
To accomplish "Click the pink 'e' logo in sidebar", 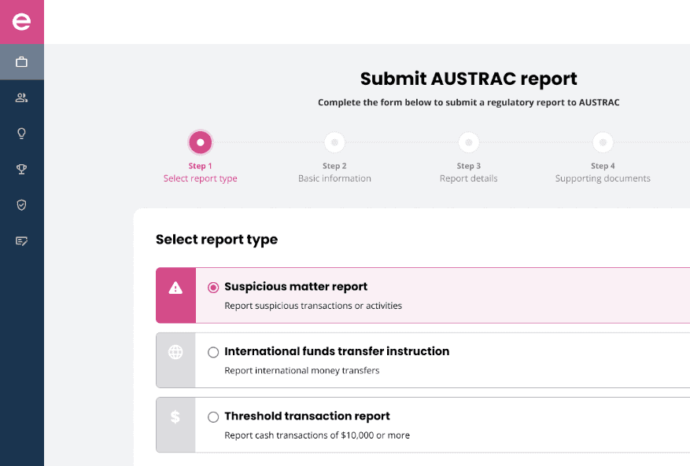I will [22, 22].
